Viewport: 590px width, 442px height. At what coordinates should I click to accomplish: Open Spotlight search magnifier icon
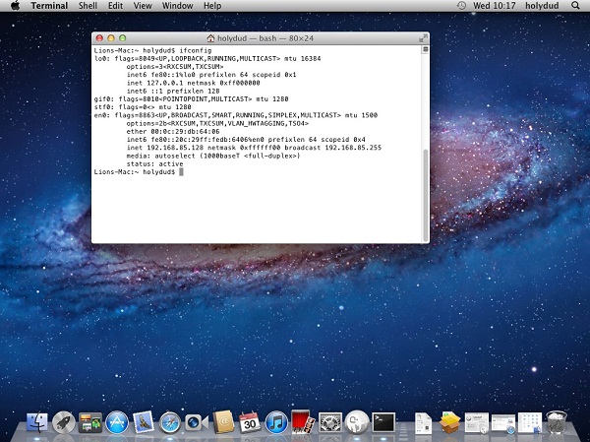[x=575, y=6]
